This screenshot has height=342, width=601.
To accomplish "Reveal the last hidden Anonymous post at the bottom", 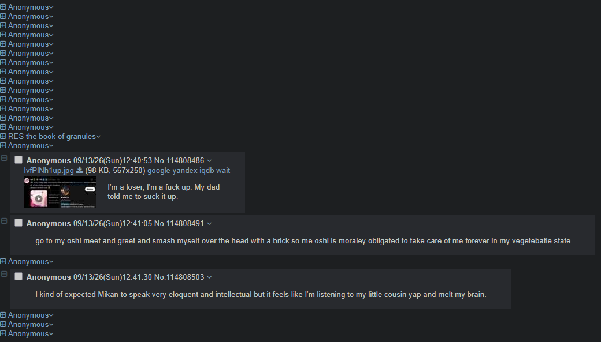I will click(3, 333).
